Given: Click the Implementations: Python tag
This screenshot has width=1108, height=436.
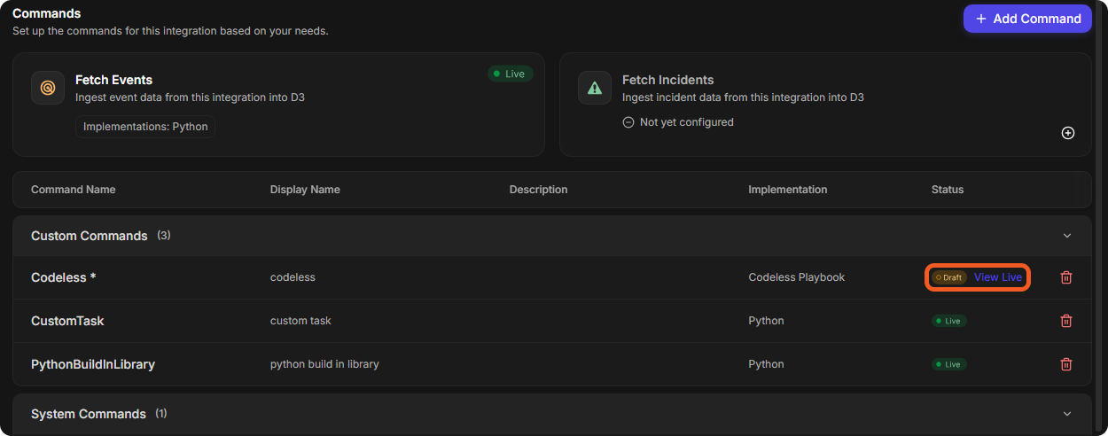Looking at the screenshot, I should [x=145, y=127].
